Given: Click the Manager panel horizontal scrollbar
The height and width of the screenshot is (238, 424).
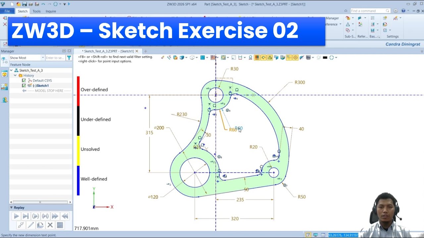Looking at the screenshot, I should pos(40,202).
